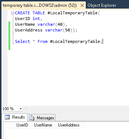Open the 100 % zoom dropdown
The width and height of the screenshot is (129, 139).
pos(21,109)
